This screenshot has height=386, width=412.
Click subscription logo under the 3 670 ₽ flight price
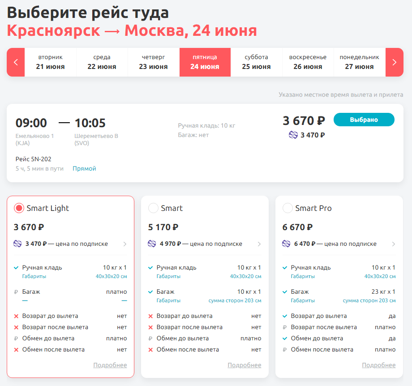(293, 135)
